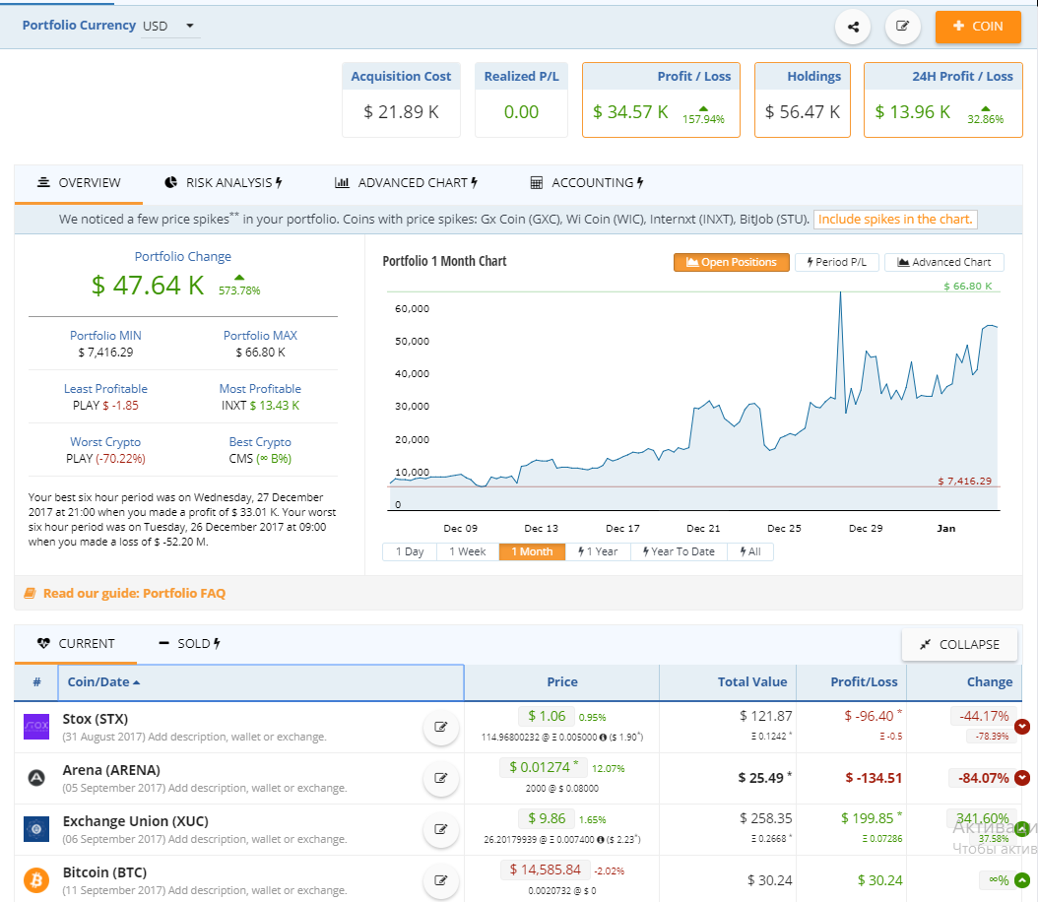
Task: Click the share portfolio icon
Action: click(853, 27)
